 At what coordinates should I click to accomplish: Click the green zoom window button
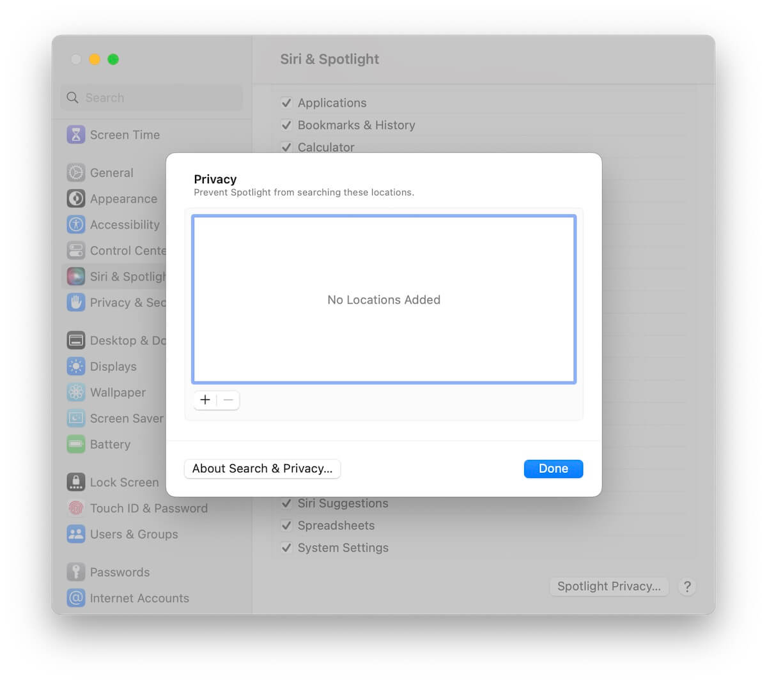point(113,59)
